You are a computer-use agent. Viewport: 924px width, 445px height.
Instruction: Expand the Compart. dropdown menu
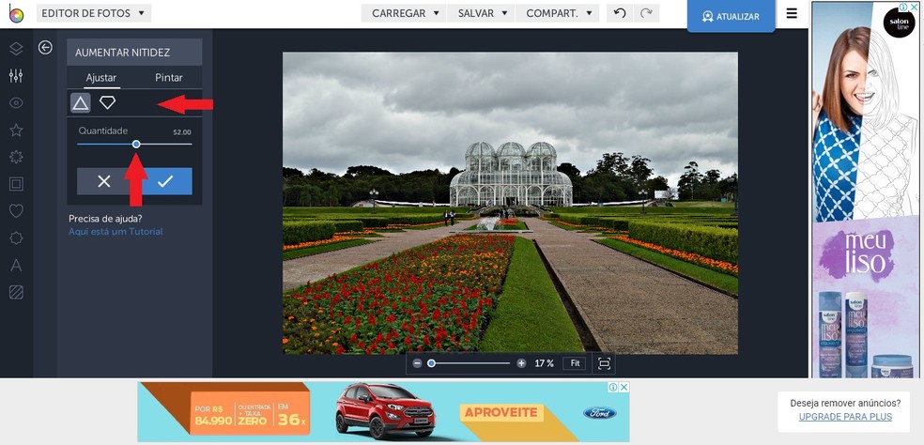coord(558,13)
